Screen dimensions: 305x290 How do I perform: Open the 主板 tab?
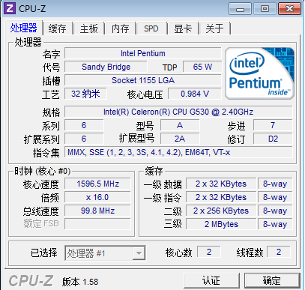[x=88, y=28]
